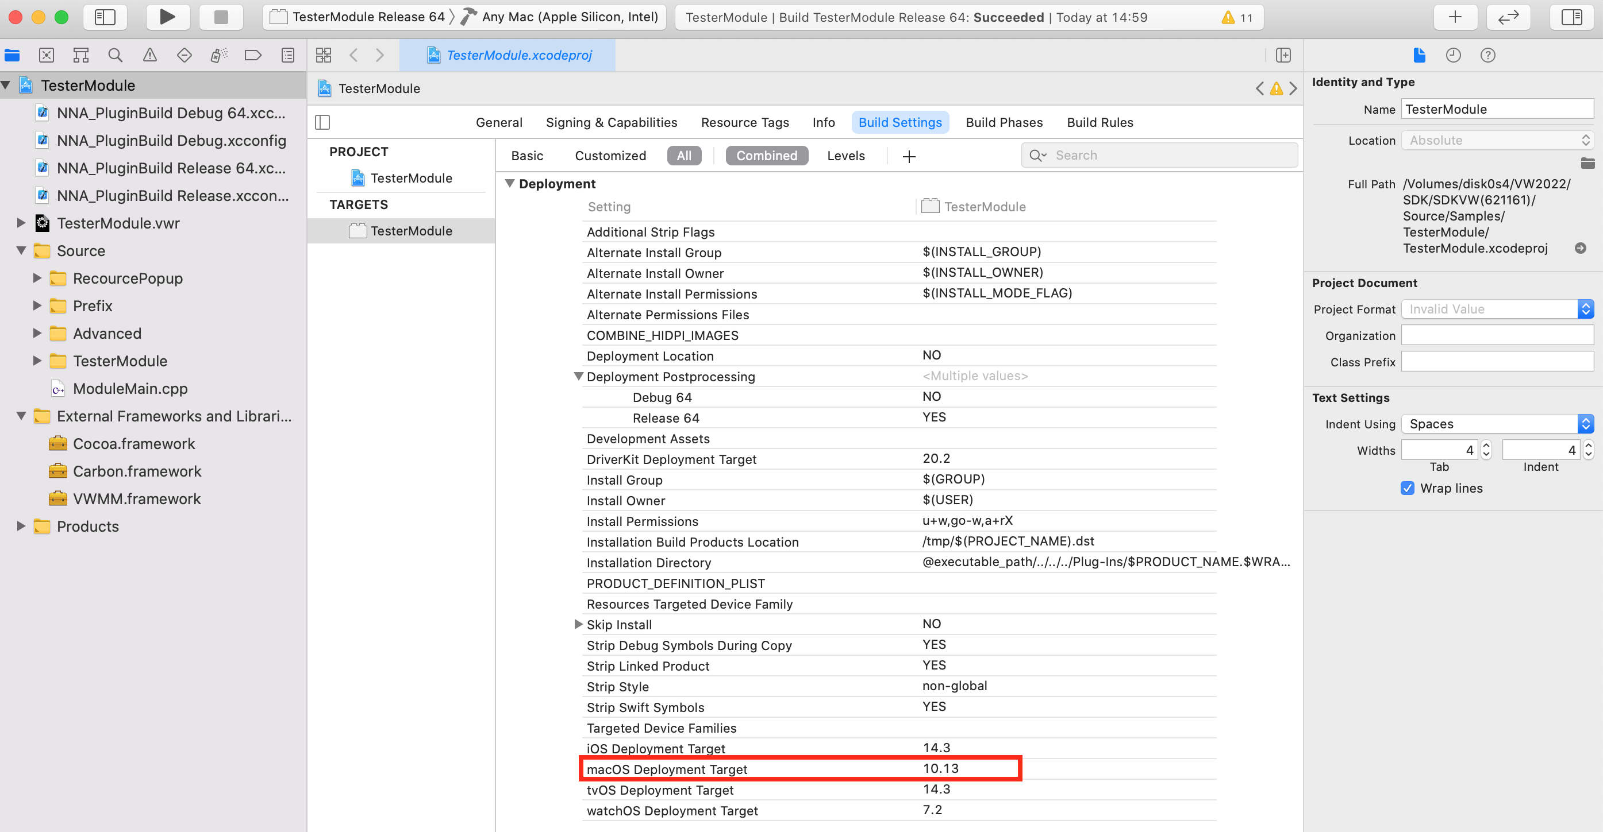The width and height of the screenshot is (1603, 832).
Task: Expand the Skip Install disclosure triangle
Action: [578, 624]
